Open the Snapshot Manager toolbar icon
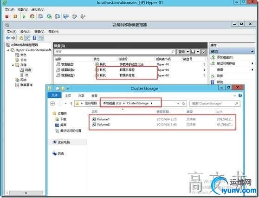 tap(57, 16)
